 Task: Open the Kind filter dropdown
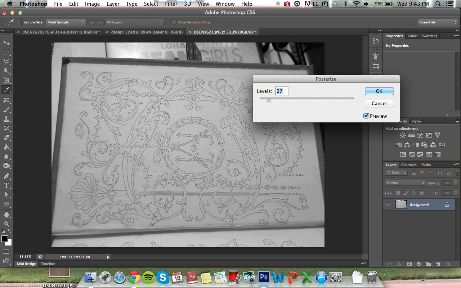[396, 173]
